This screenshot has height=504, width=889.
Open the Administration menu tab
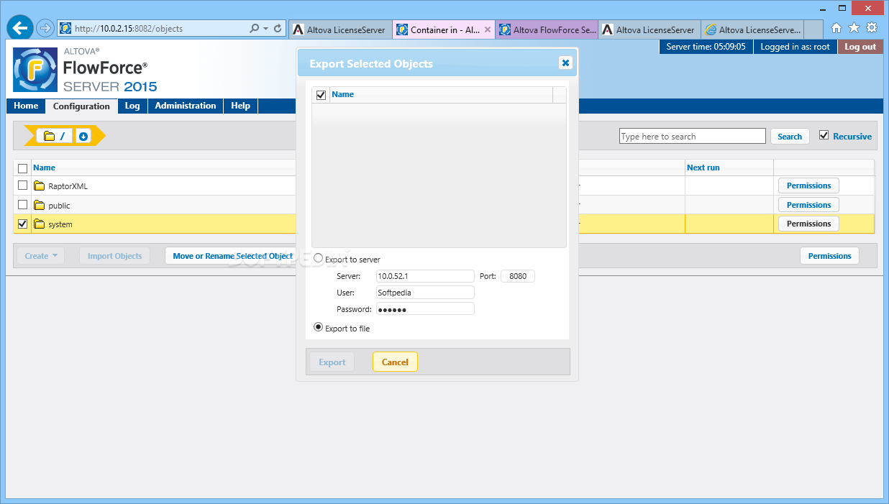(x=186, y=106)
